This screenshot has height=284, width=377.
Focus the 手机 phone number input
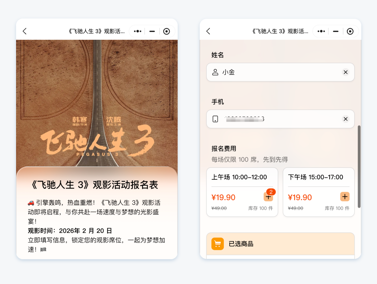click(280, 119)
